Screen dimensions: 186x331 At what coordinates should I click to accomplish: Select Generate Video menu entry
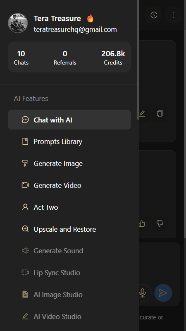pos(69,185)
